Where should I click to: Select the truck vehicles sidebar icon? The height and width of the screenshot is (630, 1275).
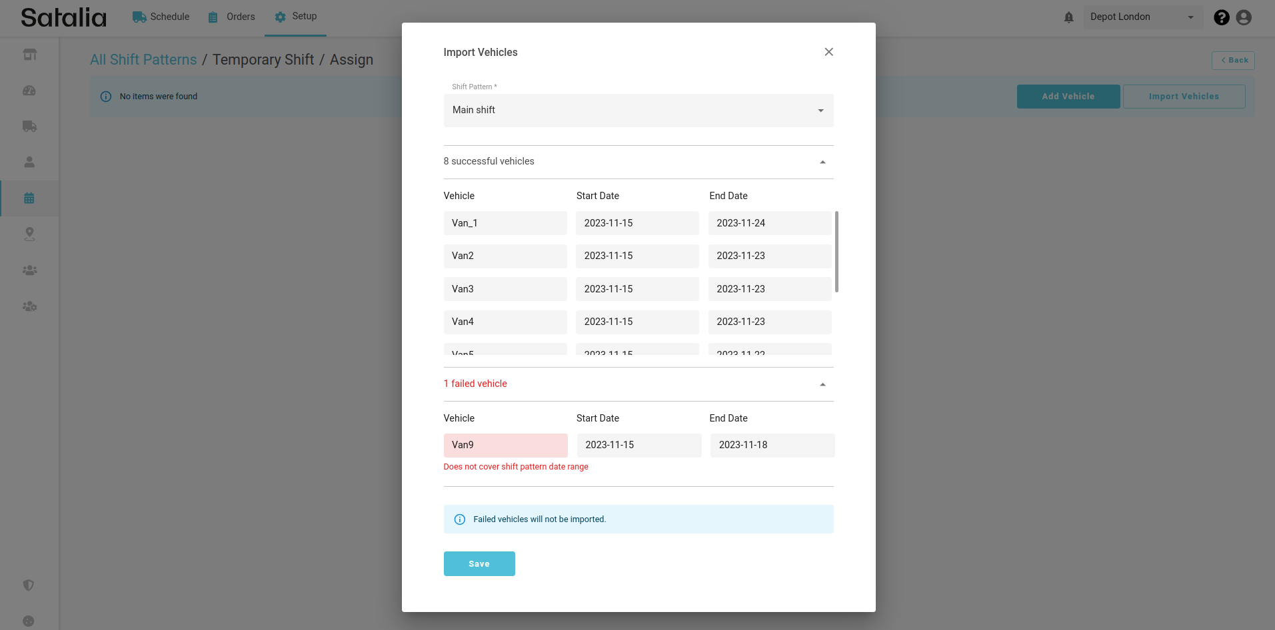pos(29,127)
